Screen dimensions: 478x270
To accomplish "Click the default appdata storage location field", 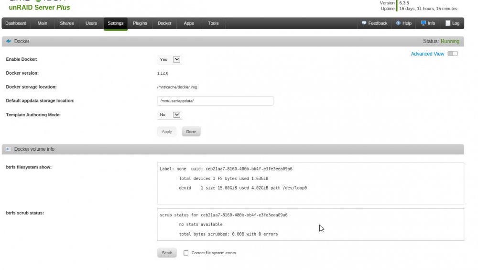I will coord(215,101).
